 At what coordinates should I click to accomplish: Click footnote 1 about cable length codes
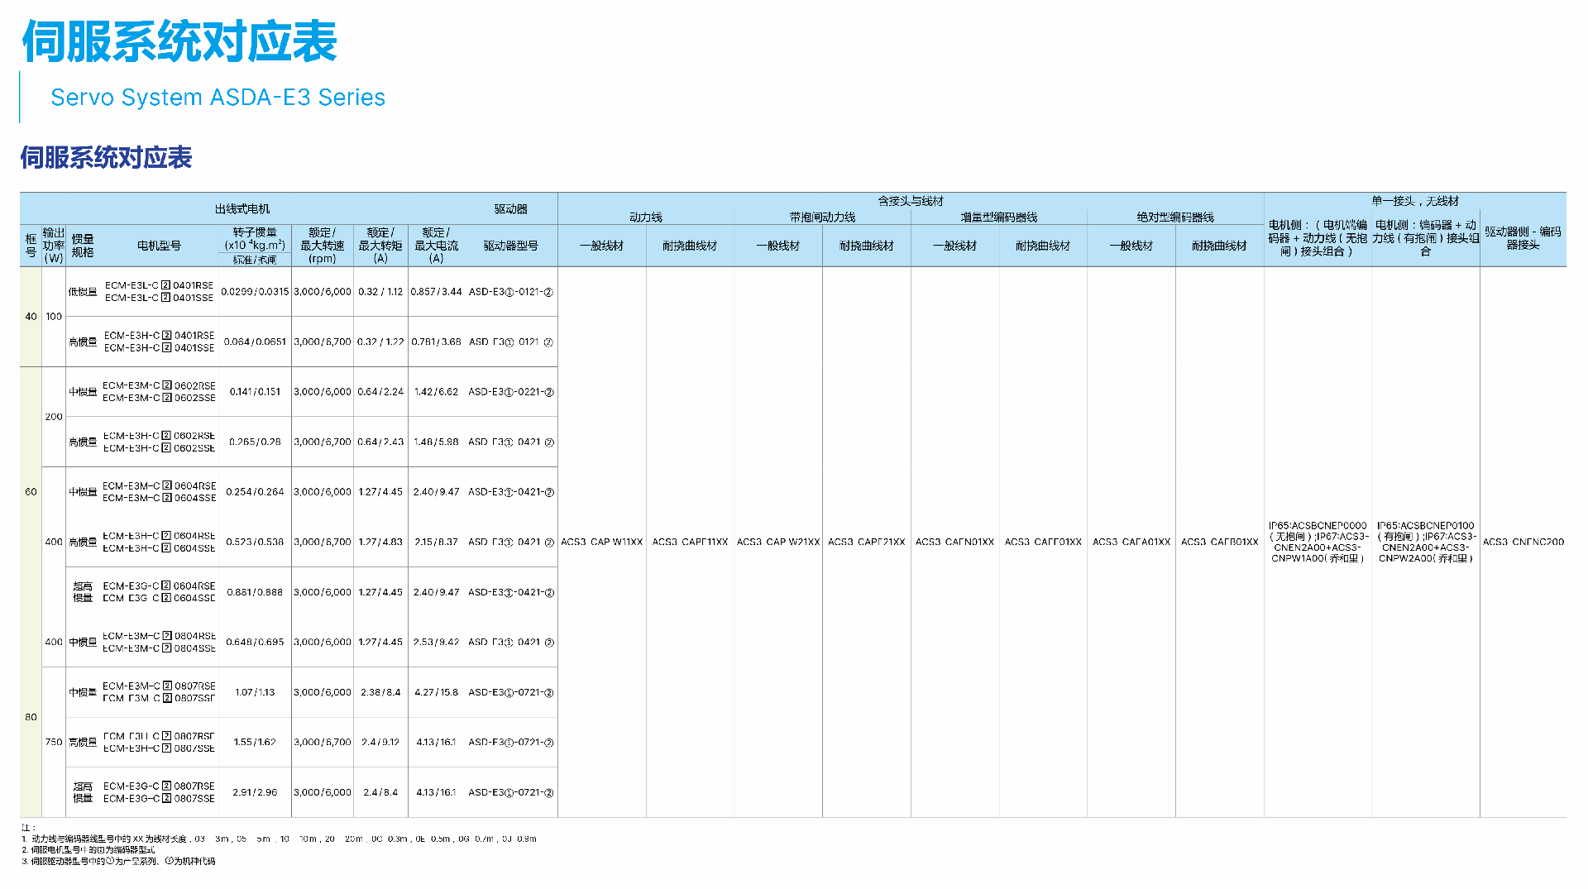pos(280,839)
